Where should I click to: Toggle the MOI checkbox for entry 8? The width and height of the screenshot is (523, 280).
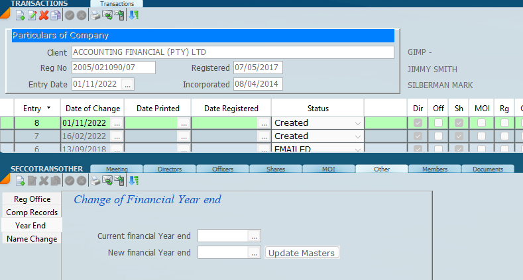tap(481, 122)
